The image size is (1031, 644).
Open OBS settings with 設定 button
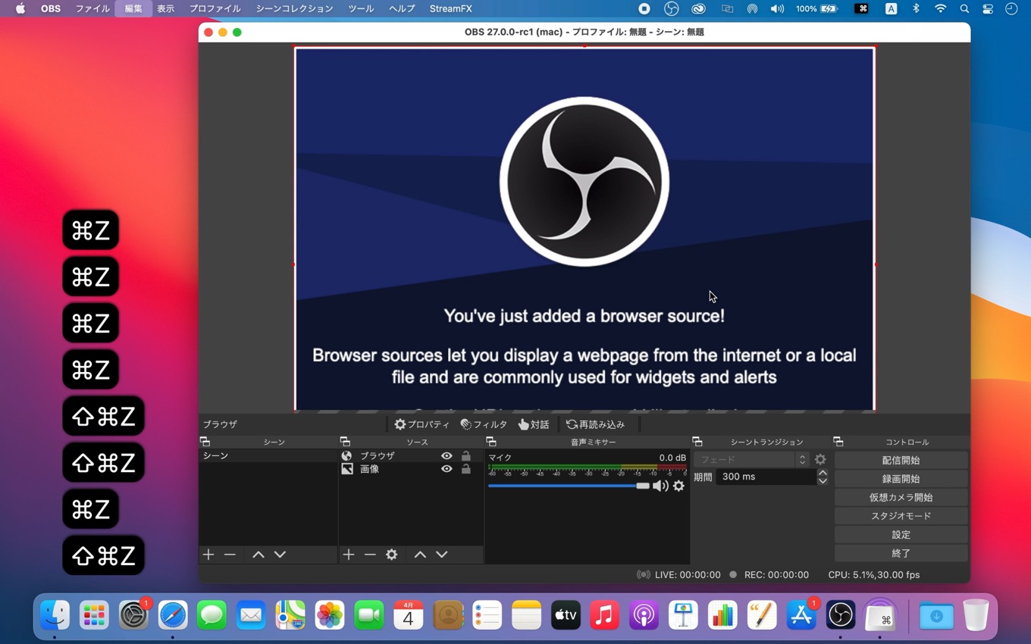tap(901, 534)
